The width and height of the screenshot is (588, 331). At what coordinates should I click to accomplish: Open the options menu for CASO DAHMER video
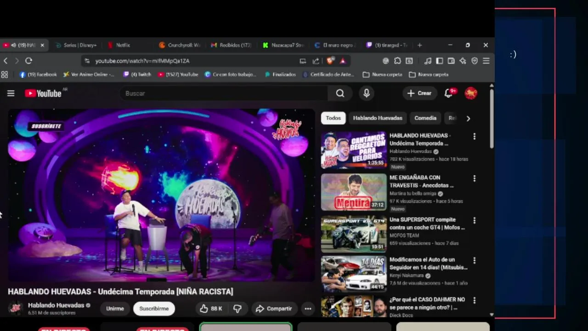click(475, 301)
